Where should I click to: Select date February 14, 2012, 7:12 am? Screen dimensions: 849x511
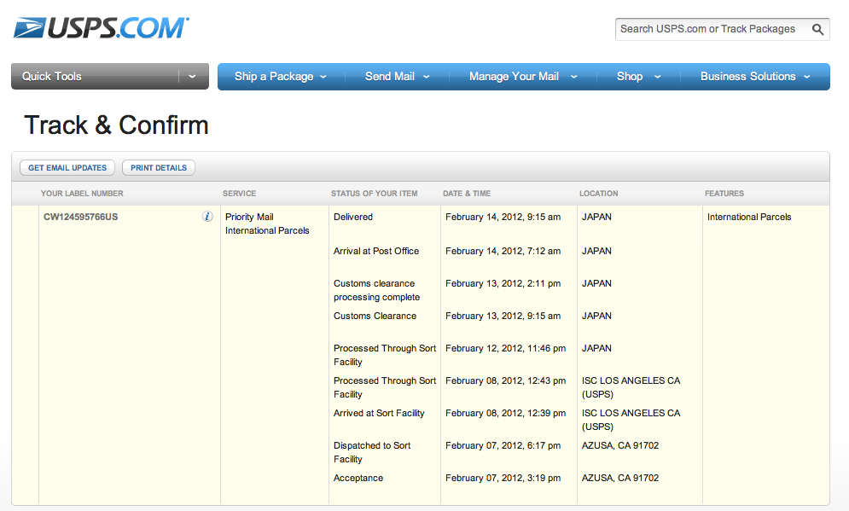[x=503, y=251]
